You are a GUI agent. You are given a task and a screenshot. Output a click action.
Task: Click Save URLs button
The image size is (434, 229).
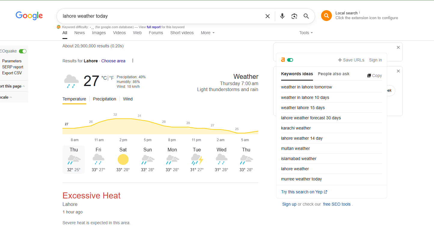click(351, 60)
